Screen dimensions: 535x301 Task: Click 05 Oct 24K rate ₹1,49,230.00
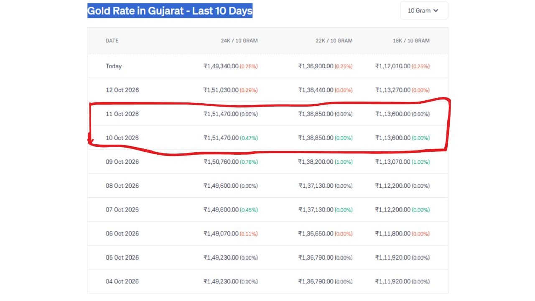(x=221, y=257)
